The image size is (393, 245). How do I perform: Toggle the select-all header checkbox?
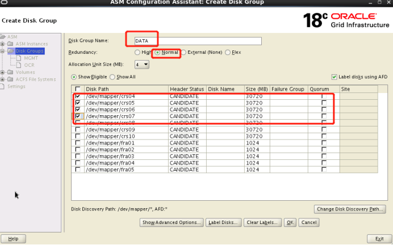(x=78, y=89)
